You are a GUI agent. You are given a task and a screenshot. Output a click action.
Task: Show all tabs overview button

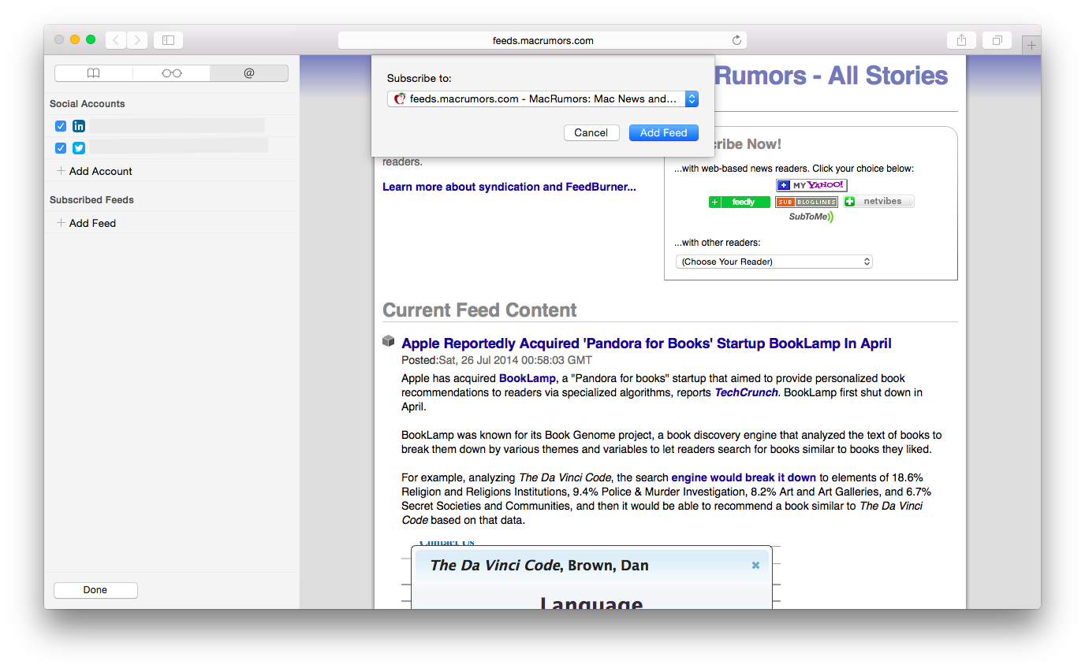(x=997, y=40)
